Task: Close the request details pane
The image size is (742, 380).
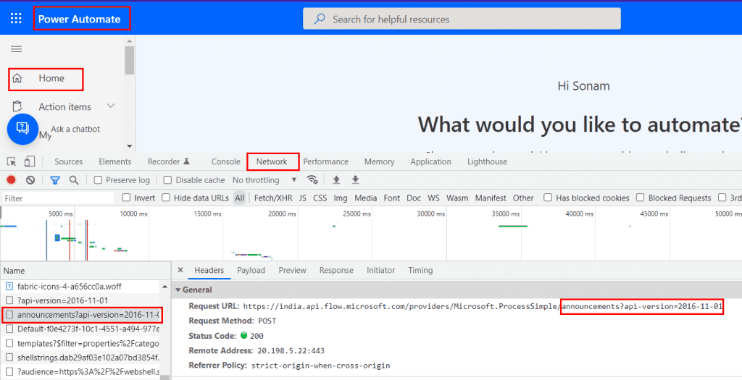Action: 180,270
